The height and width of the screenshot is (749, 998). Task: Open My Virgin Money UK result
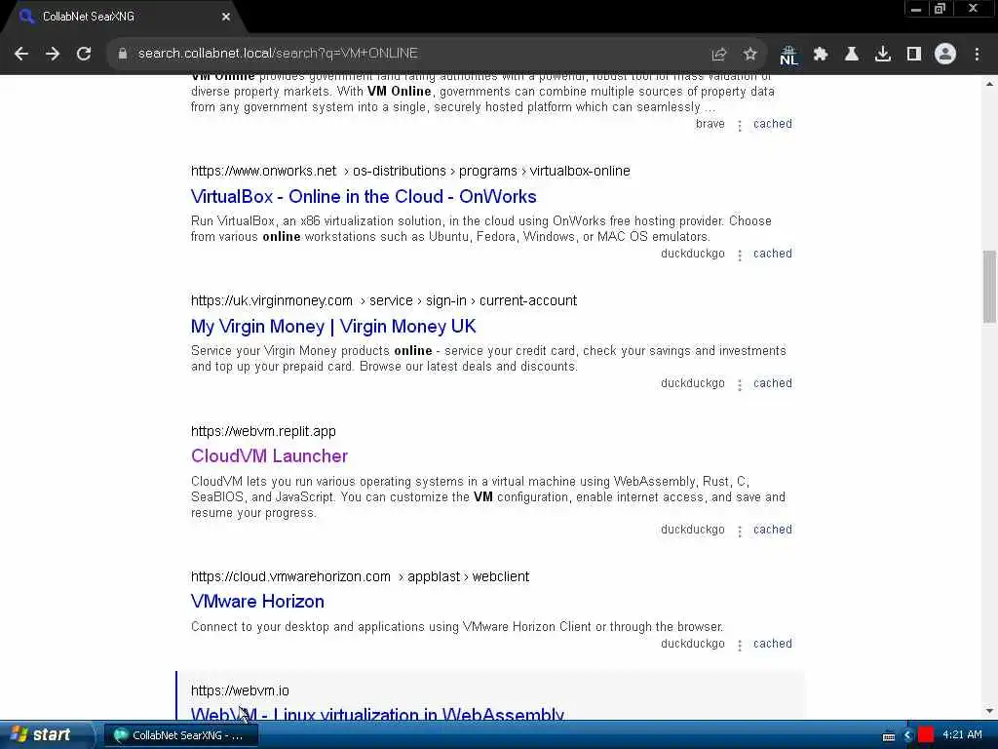(x=333, y=326)
